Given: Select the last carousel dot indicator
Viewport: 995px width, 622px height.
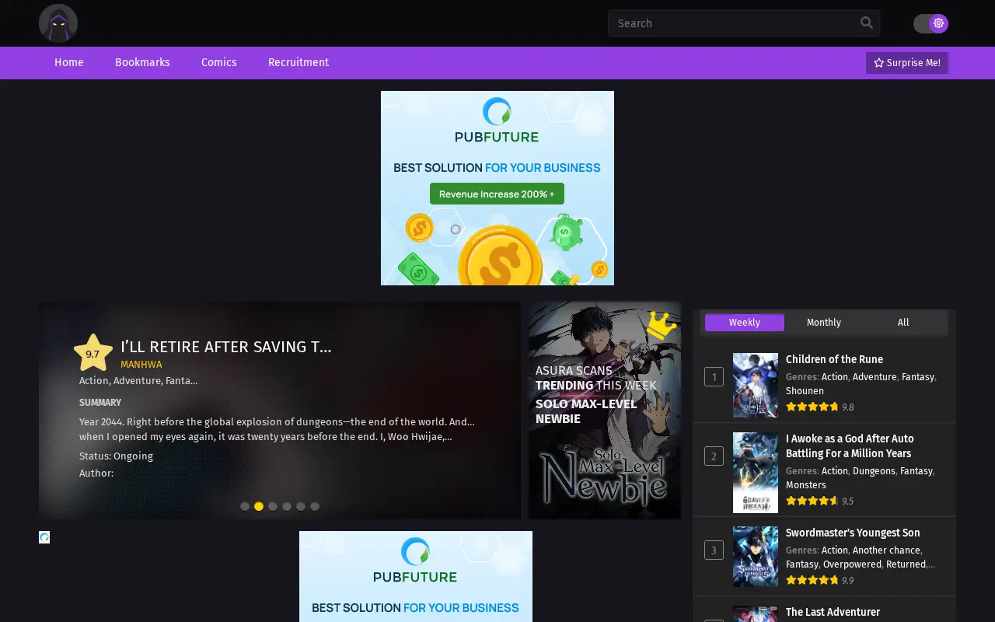Looking at the screenshot, I should click(315, 506).
